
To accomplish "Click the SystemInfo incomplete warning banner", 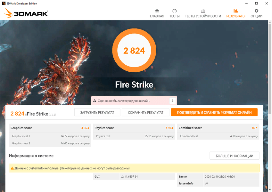I will tap(134, 168).
